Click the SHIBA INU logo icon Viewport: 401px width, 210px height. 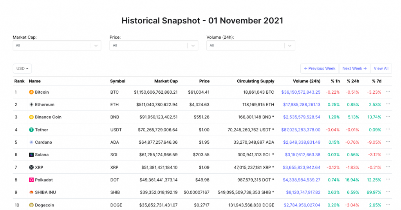point(31,192)
